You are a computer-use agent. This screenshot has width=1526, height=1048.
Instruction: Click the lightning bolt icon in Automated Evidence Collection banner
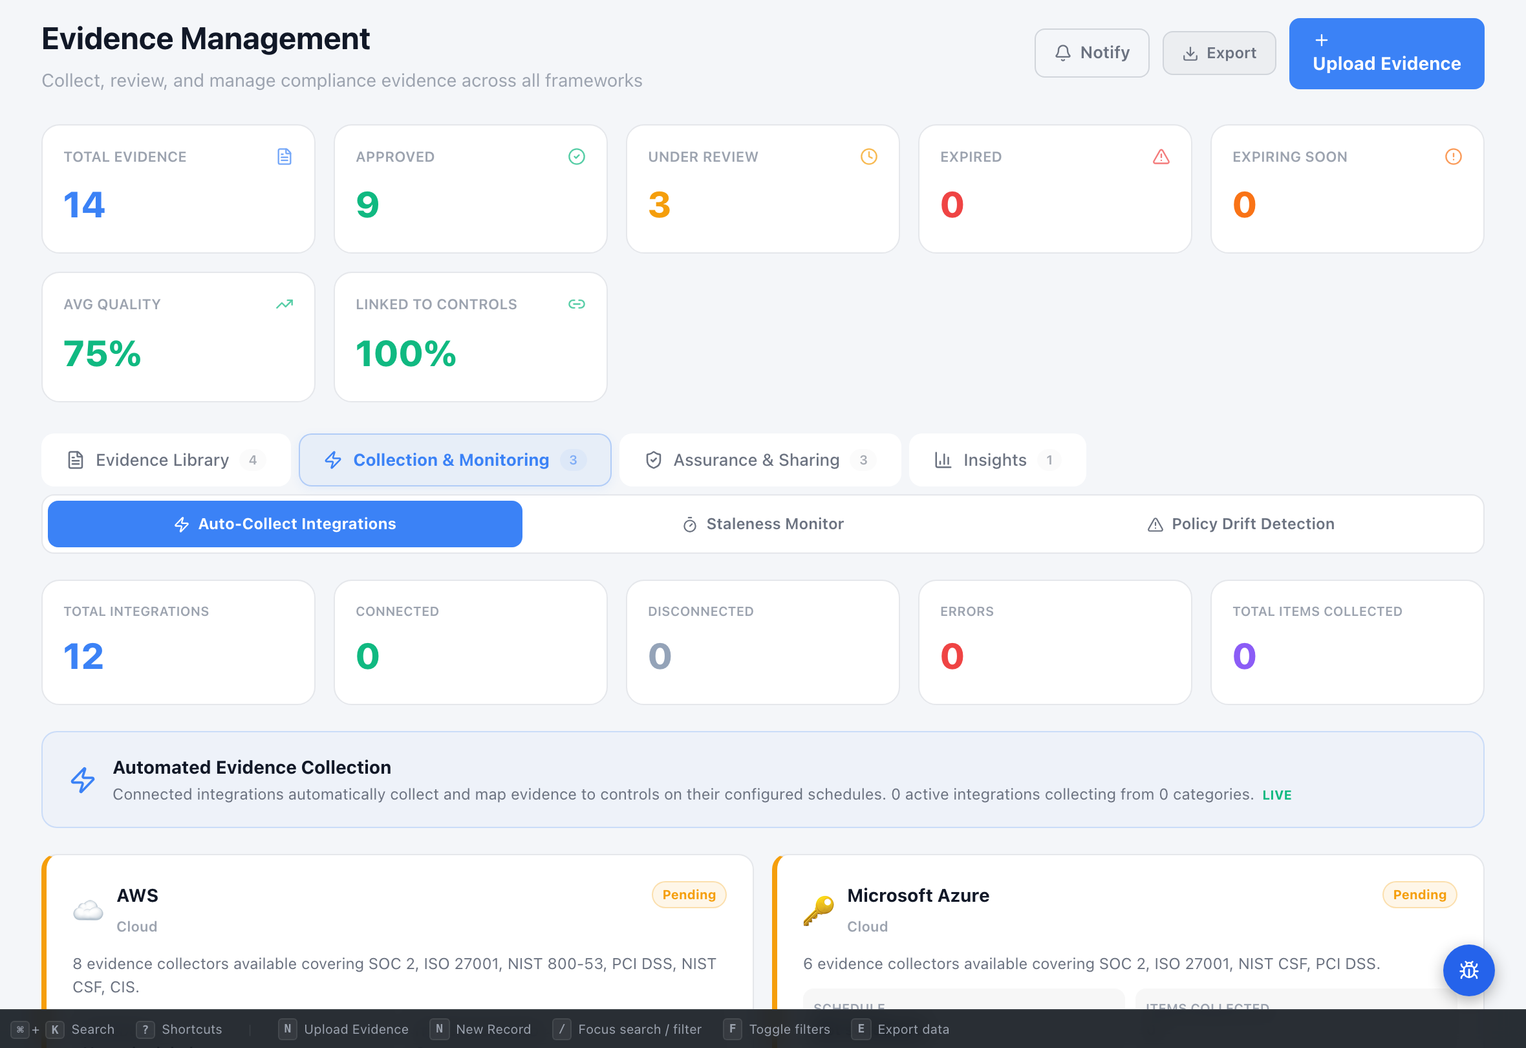point(83,780)
